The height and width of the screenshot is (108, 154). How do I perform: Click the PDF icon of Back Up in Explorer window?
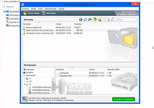point(7,22)
